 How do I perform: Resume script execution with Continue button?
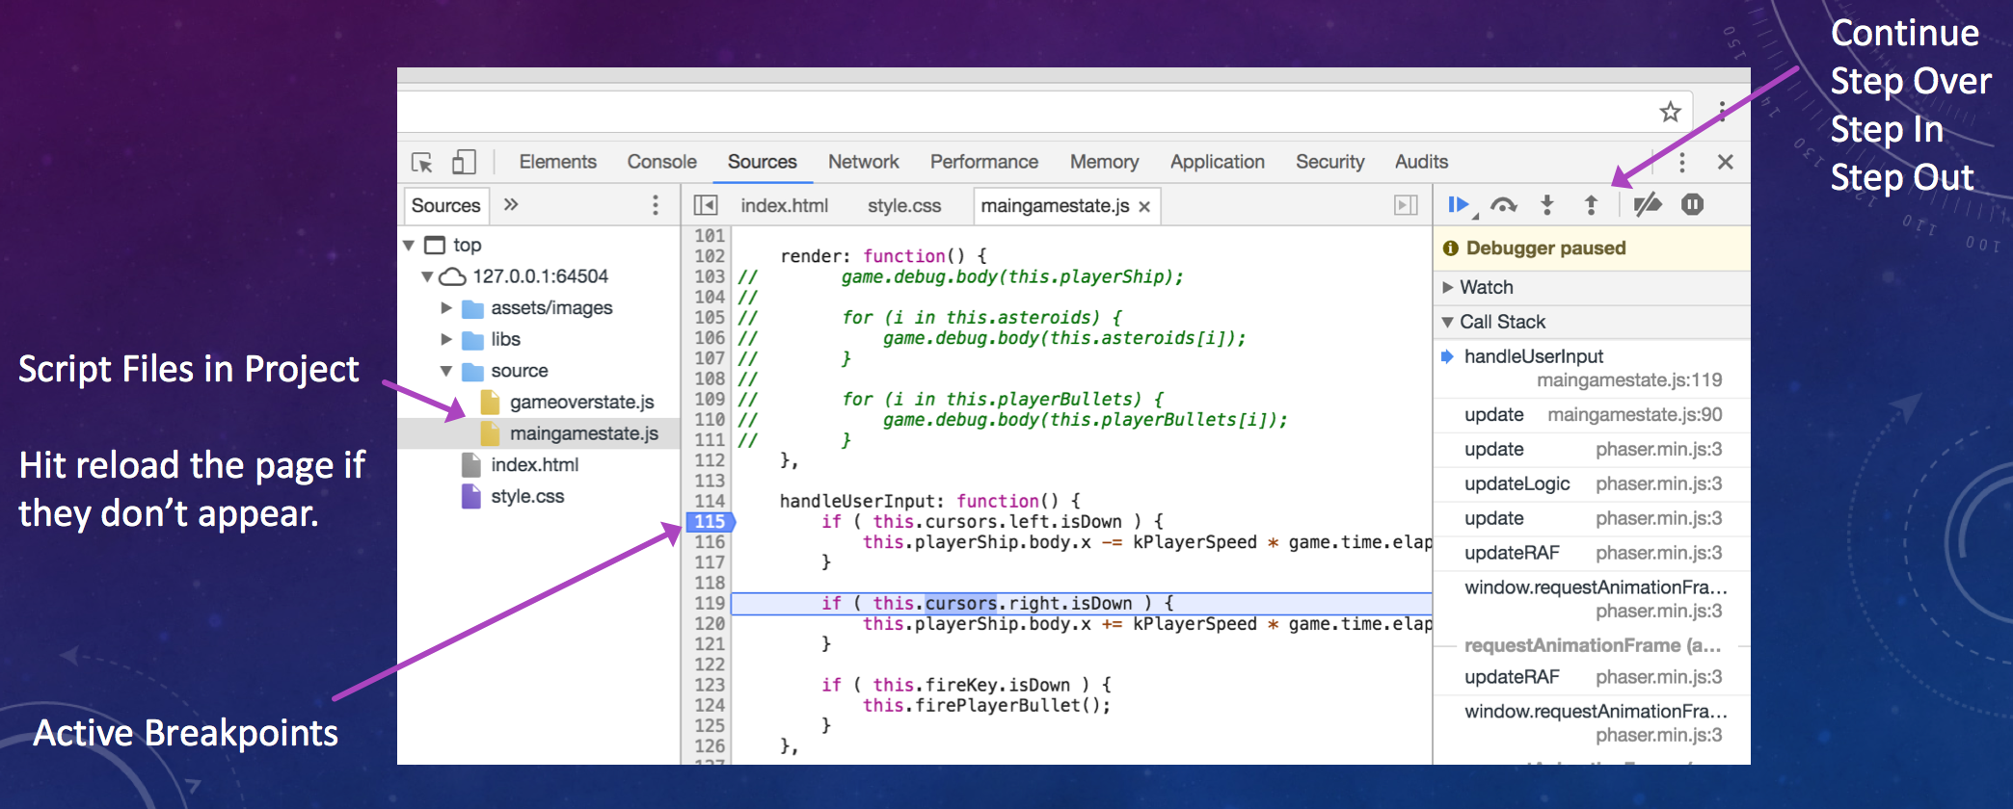tap(1458, 204)
